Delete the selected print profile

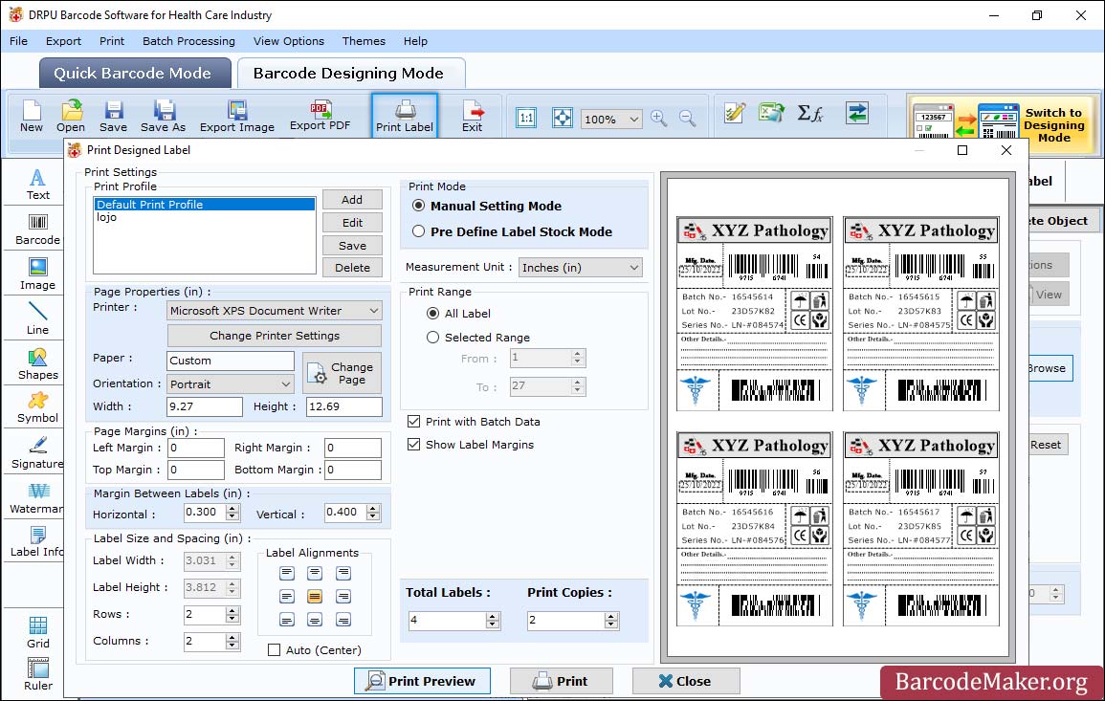[352, 268]
